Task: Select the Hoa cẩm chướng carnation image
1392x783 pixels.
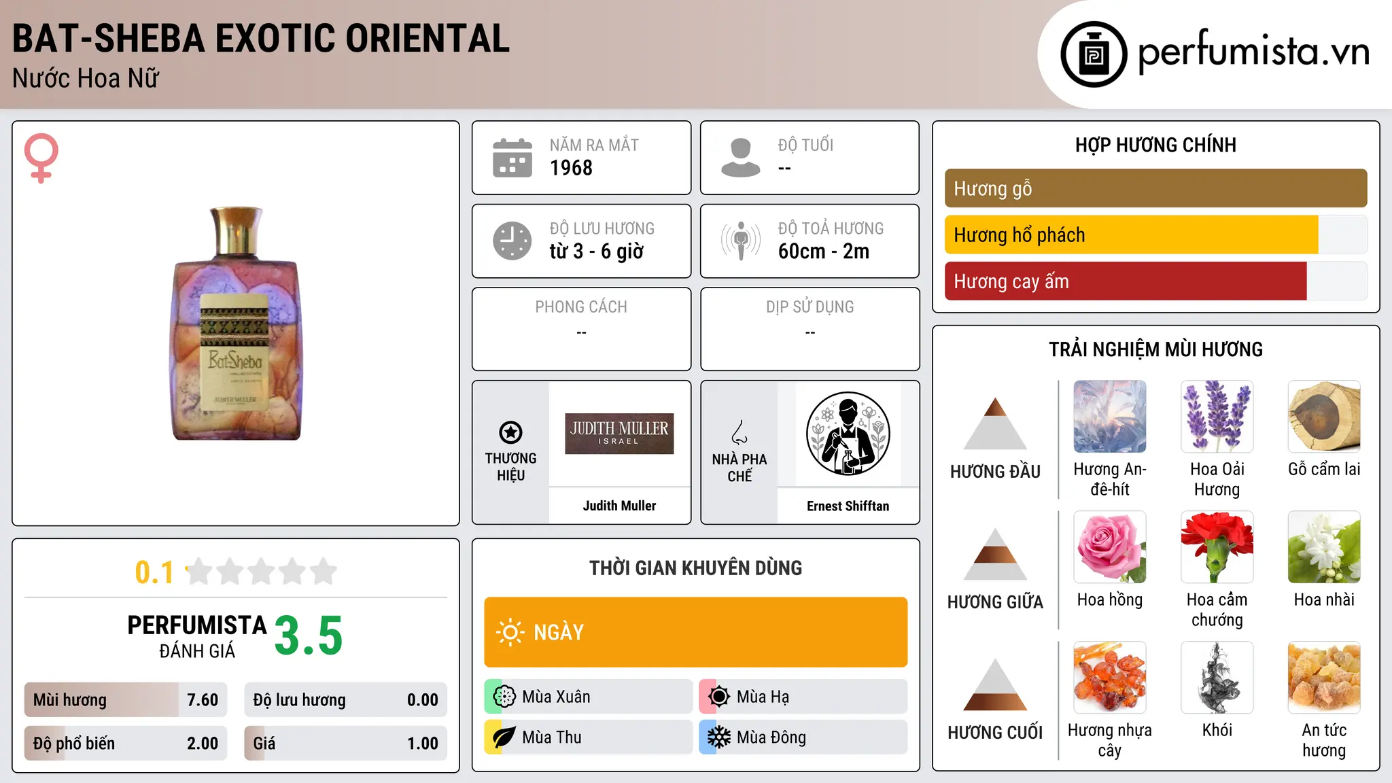Action: pos(1217,546)
